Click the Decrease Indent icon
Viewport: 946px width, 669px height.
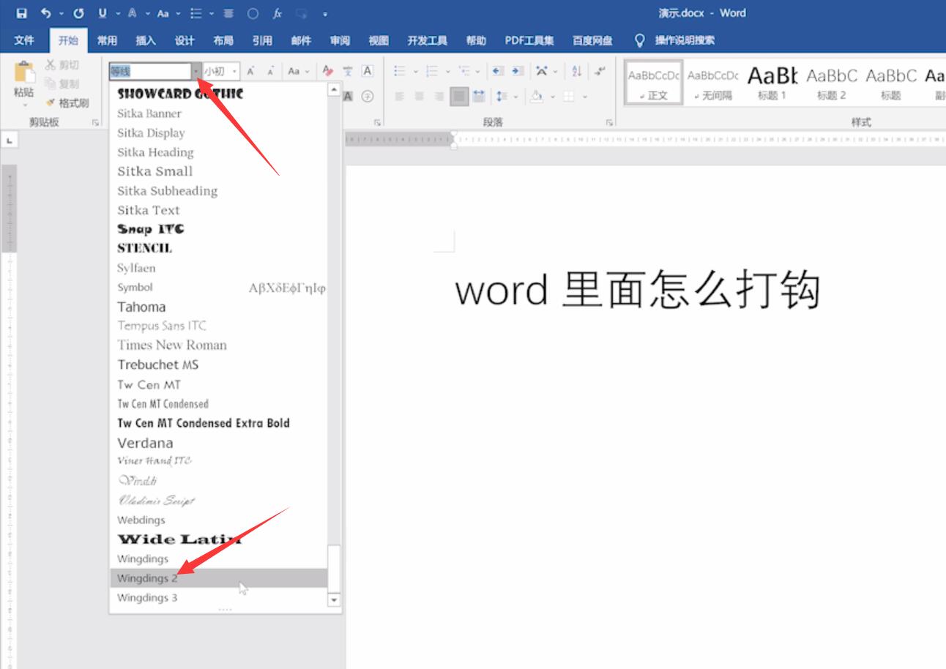498,71
